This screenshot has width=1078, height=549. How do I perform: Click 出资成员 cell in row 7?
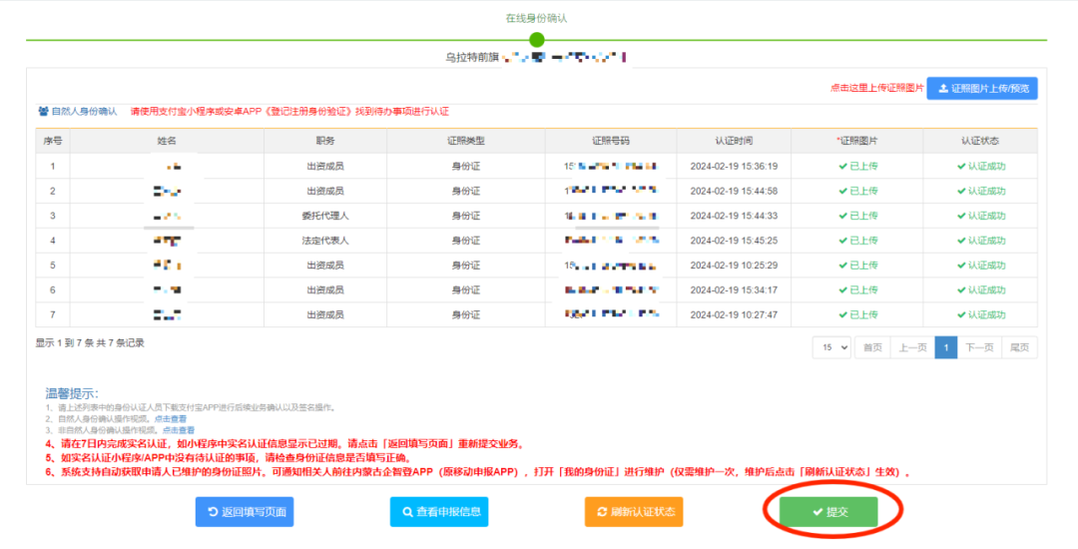coord(325,314)
